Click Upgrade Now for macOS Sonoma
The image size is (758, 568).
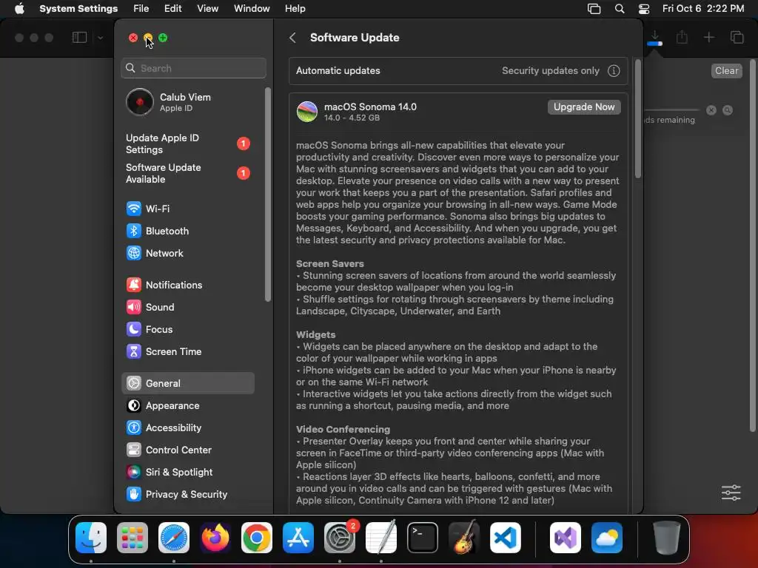coord(584,106)
